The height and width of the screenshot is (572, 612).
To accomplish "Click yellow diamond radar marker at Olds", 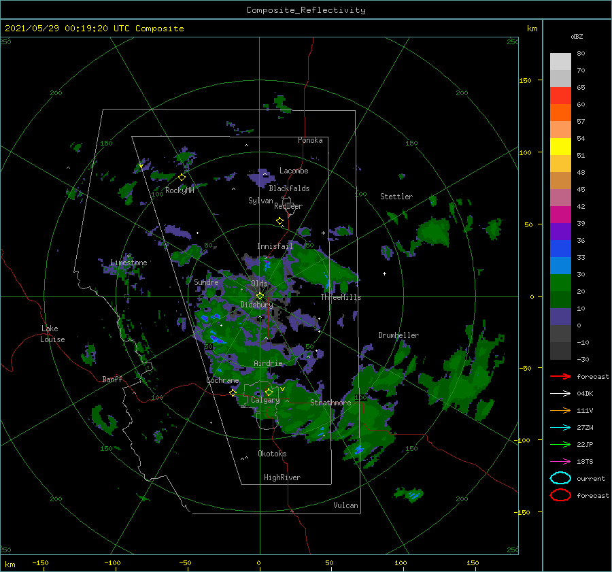I will [260, 296].
